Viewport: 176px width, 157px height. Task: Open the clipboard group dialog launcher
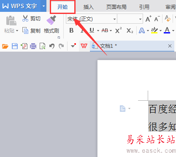[59, 37]
